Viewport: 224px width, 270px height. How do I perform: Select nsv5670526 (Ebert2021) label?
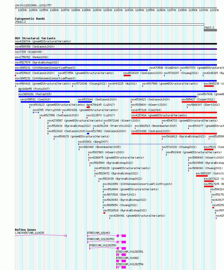[x=119, y=195]
